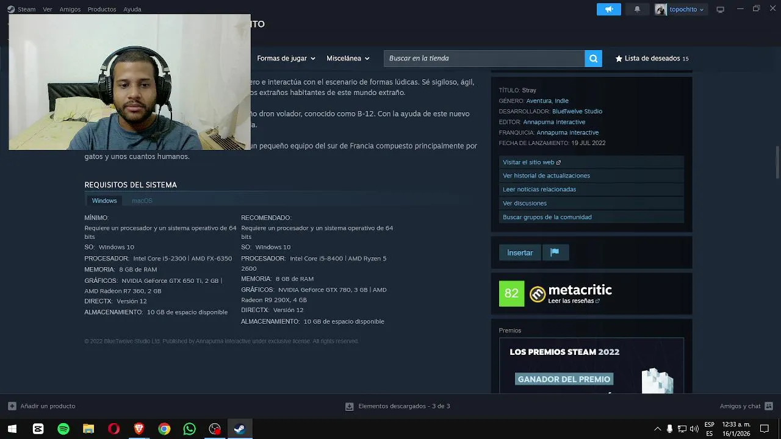Open BlueTwelve Studio developer link
The image size is (781, 439).
[x=577, y=112]
